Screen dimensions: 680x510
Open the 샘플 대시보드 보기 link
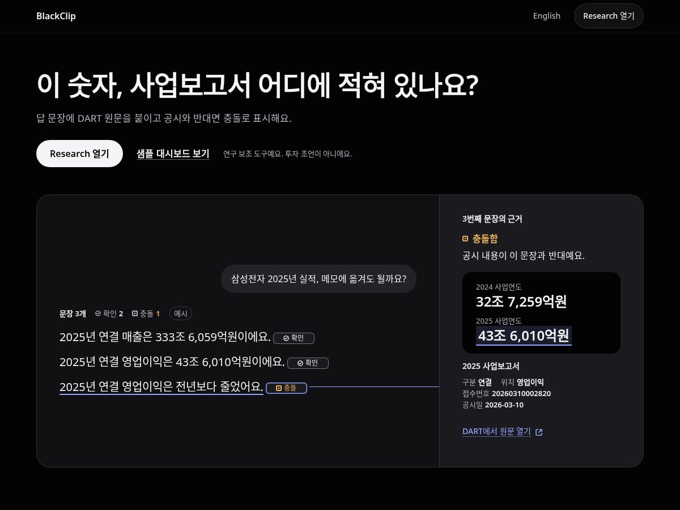pyautogui.click(x=173, y=154)
